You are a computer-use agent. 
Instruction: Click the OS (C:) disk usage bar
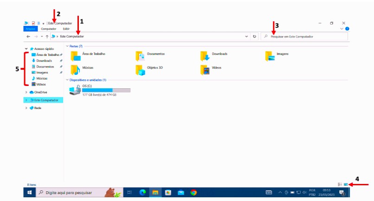[x=106, y=90]
